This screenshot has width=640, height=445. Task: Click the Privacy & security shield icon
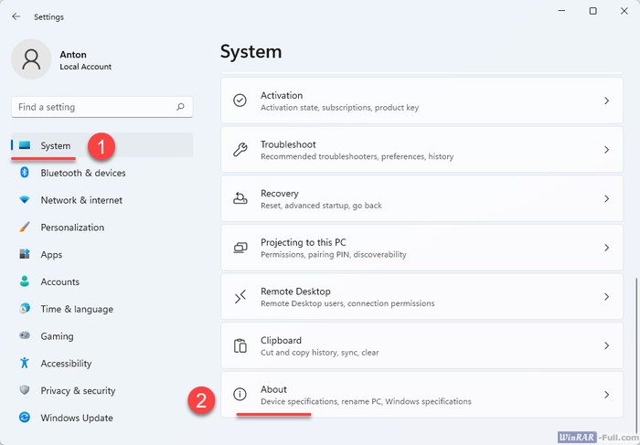[25, 391]
